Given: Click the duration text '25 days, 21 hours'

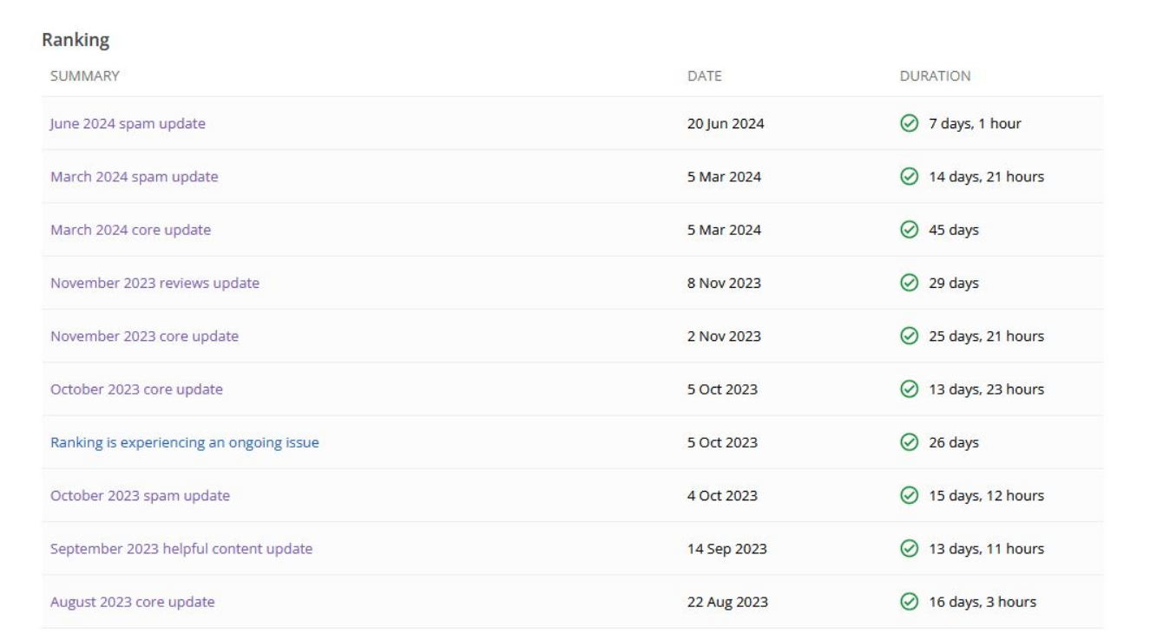Looking at the screenshot, I should click(986, 336).
